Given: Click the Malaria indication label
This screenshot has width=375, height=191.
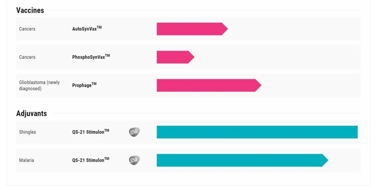Looking at the screenshot, I should [26, 160].
